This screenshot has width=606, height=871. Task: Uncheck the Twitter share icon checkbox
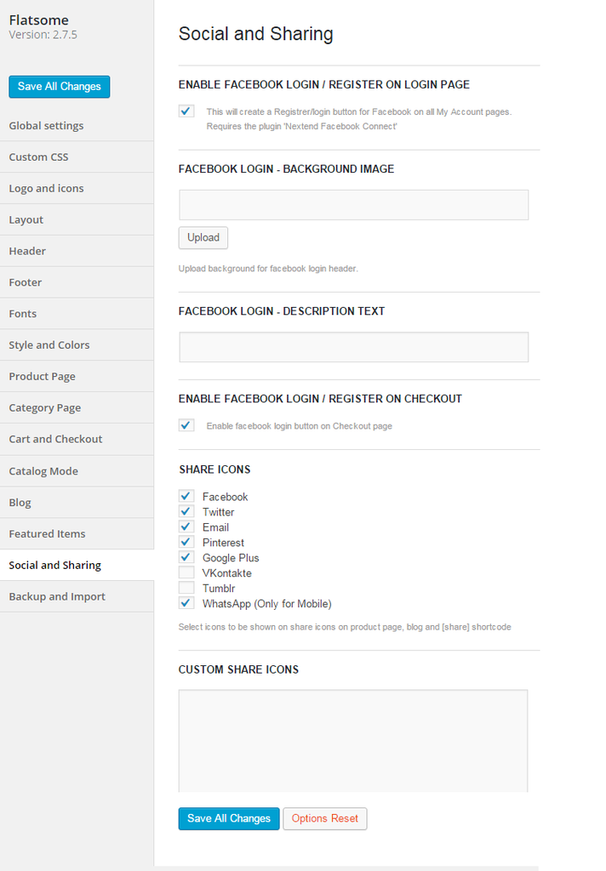[186, 511]
